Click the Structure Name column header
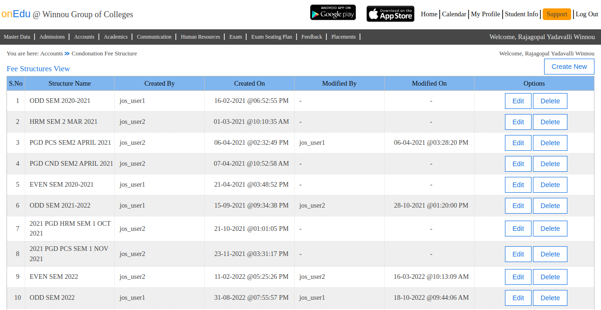This screenshot has height=310, width=601. coord(69,83)
